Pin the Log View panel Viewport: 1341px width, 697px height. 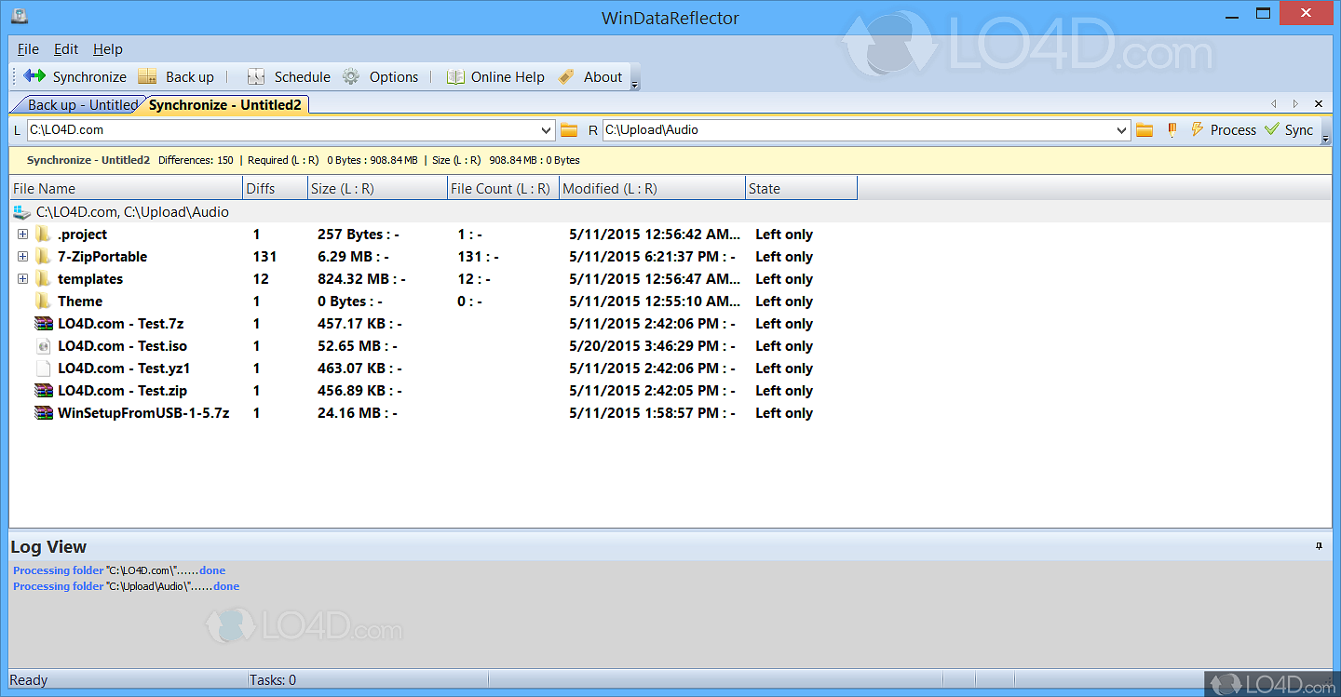click(x=1319, y=546)
